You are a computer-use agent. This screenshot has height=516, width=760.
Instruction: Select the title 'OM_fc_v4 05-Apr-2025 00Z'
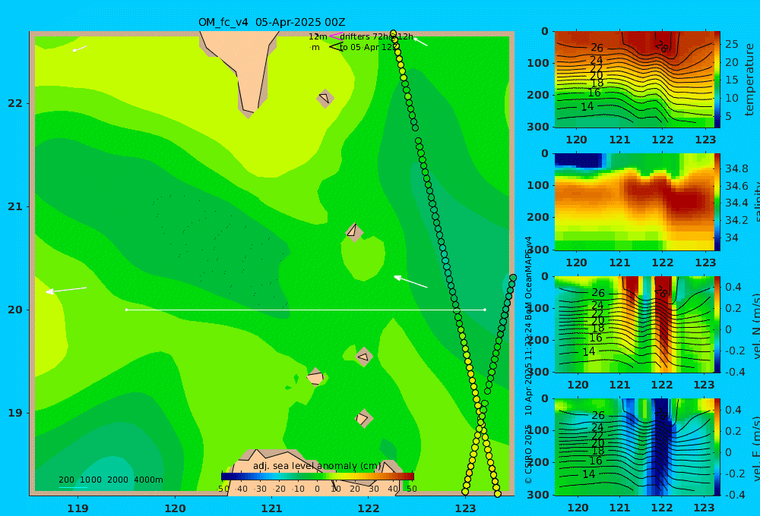[271, 22]
